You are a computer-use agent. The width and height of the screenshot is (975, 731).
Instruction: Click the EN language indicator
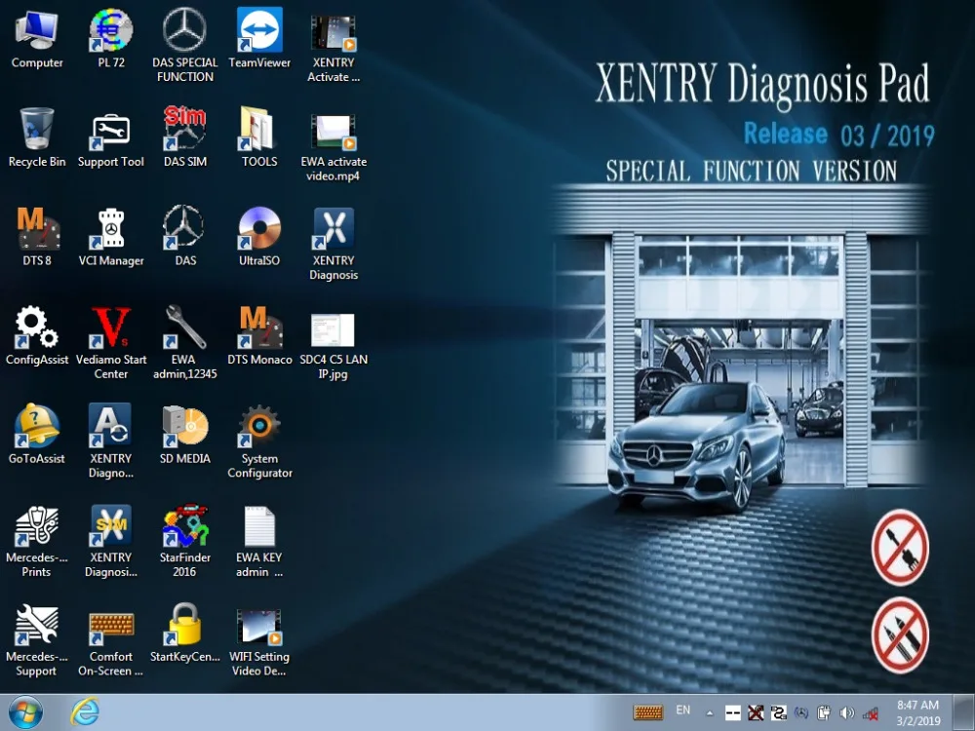(682, 710)
